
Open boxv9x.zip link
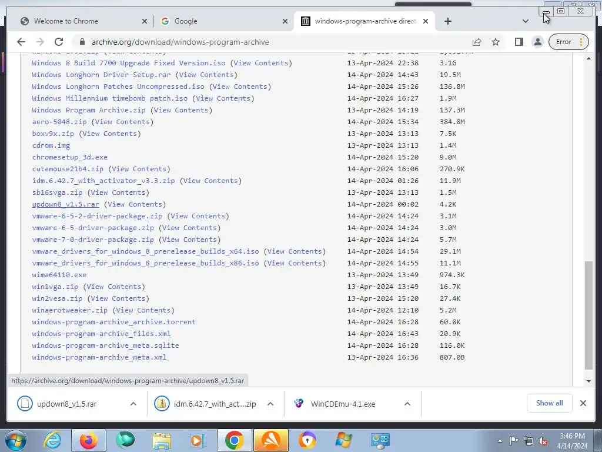[x=53, y=134]
